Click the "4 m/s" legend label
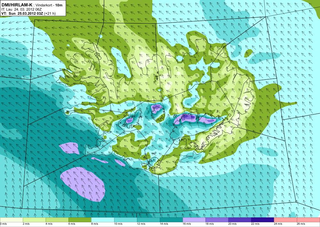 coord(49,224)
